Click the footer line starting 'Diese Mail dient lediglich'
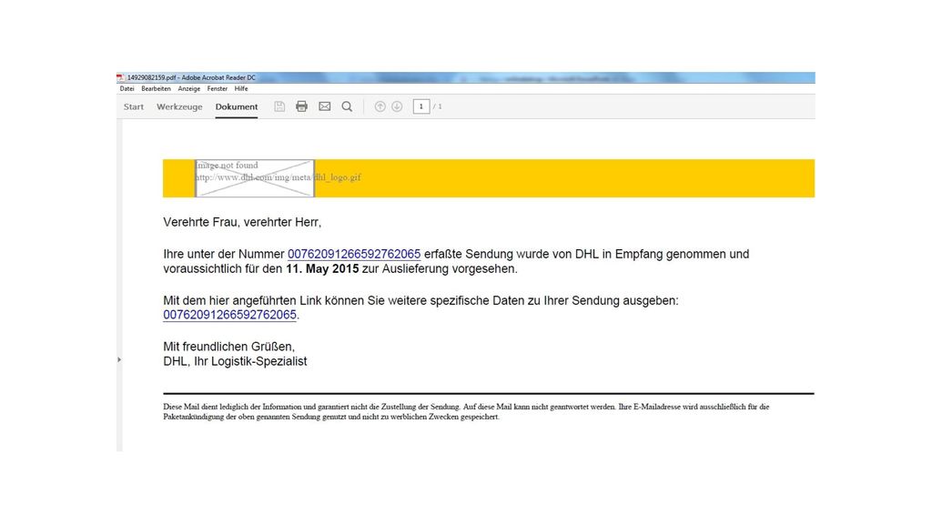The width and height of the screenshot is (932, 524). coord(466,407)
